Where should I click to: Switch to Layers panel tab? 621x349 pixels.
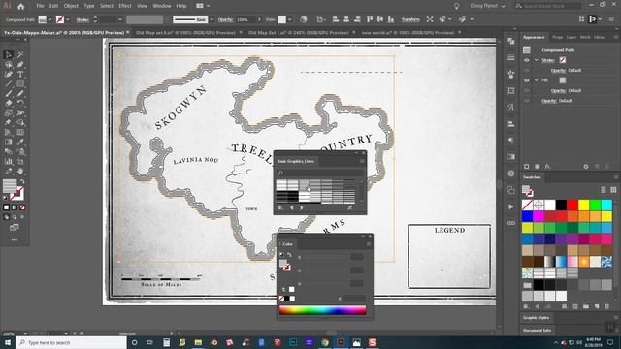pos(572,37)
